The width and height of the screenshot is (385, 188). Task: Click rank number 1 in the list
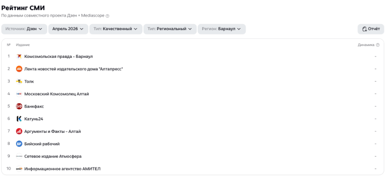click(9, 56)
